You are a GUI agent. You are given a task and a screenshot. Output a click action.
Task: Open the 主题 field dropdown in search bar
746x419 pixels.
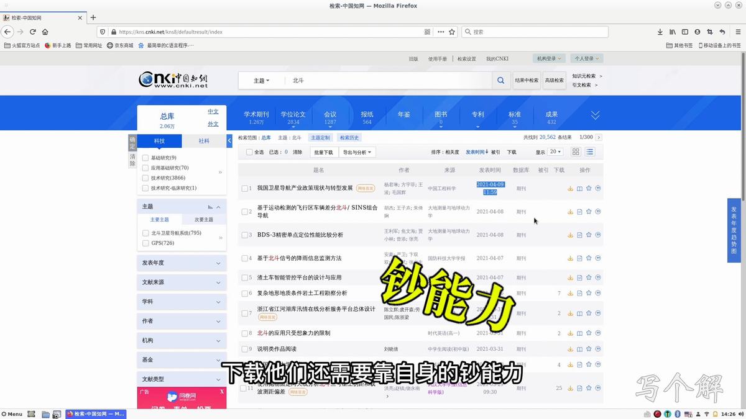262,80
